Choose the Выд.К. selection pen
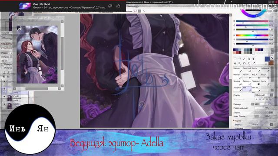The height and width of the screenshot is (156, 278). [x=256, y=76]
